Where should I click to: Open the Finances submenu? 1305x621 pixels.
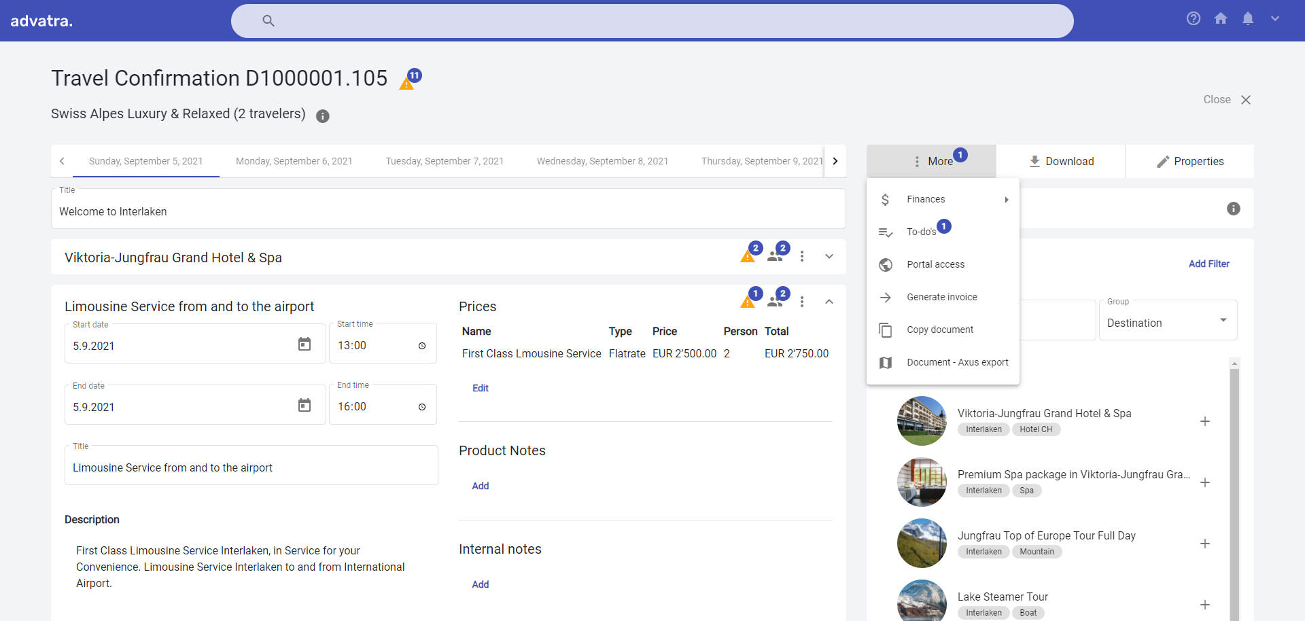(x=943, y=199)
